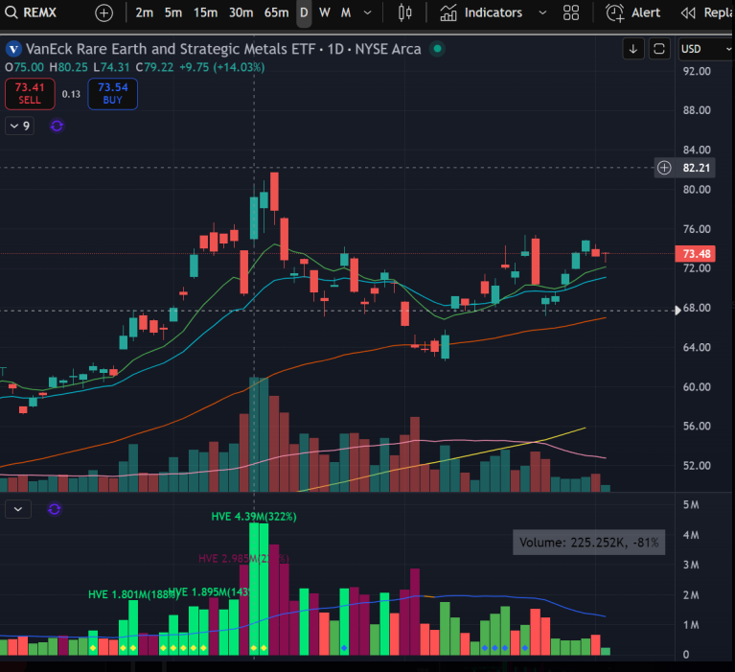This screenshot has width=735, height=672.
Task: Click the HVE 1.801M(188%) label
Action: 133,594
